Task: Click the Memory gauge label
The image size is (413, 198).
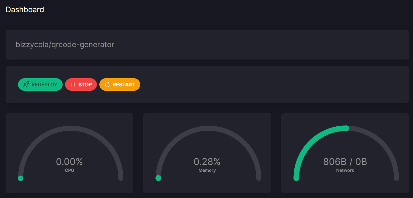Action: point(207,171)
